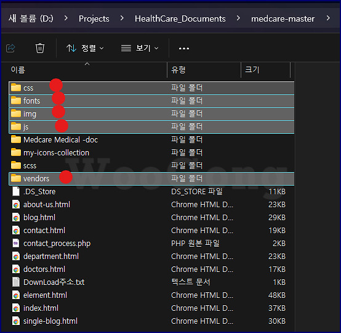Image resolution: width=341 pixels, height=333 pixels.
Task: Select the js folder icon
Action: tap(16, 126)
